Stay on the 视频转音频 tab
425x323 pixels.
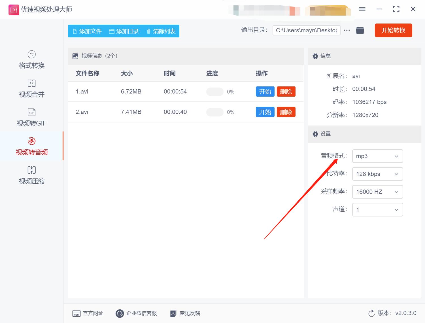click(x=31, y=146)
